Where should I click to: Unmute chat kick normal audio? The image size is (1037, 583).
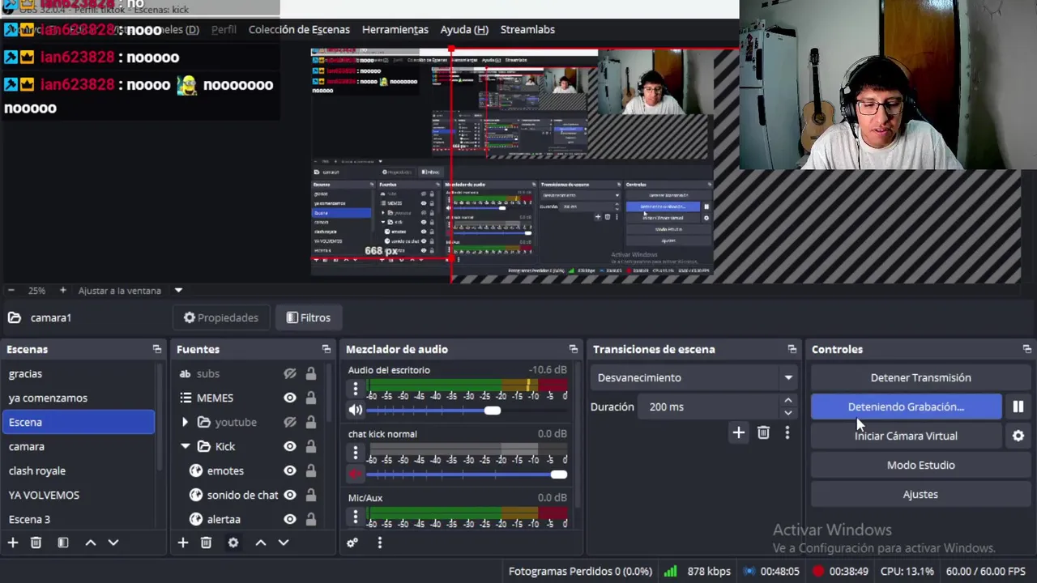click(356, 474)
